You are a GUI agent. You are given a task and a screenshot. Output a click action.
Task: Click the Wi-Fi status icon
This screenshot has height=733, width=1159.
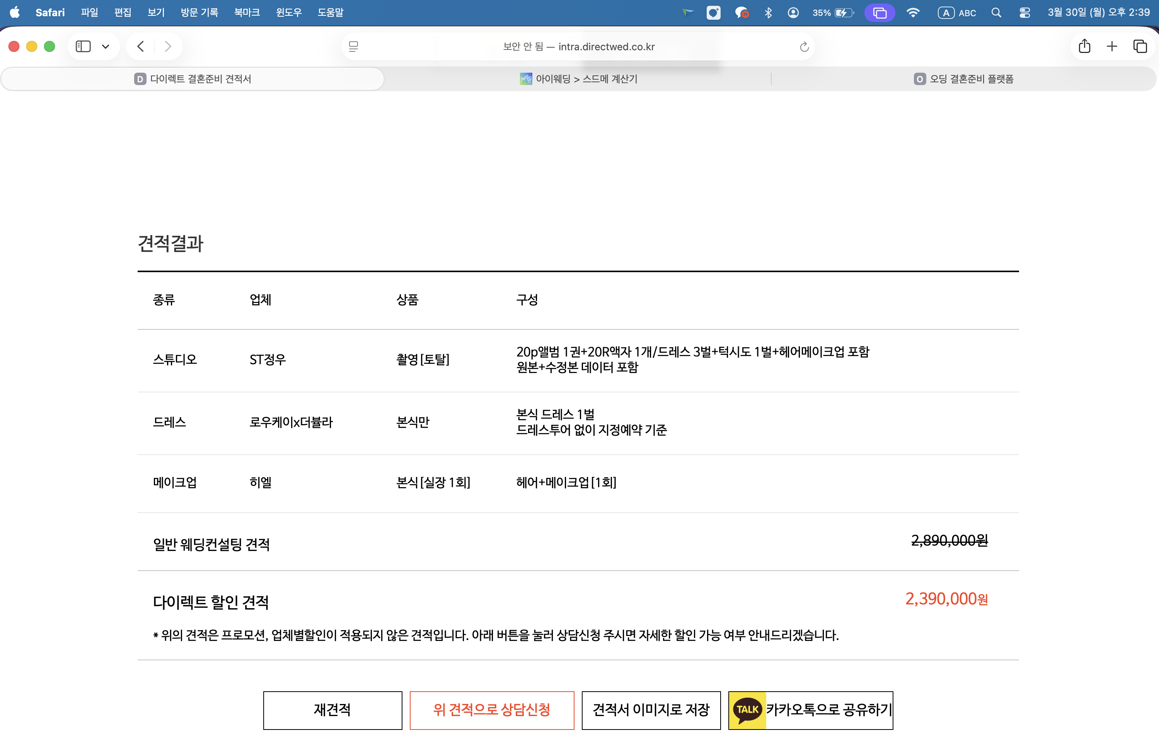(x=913, y=12)
